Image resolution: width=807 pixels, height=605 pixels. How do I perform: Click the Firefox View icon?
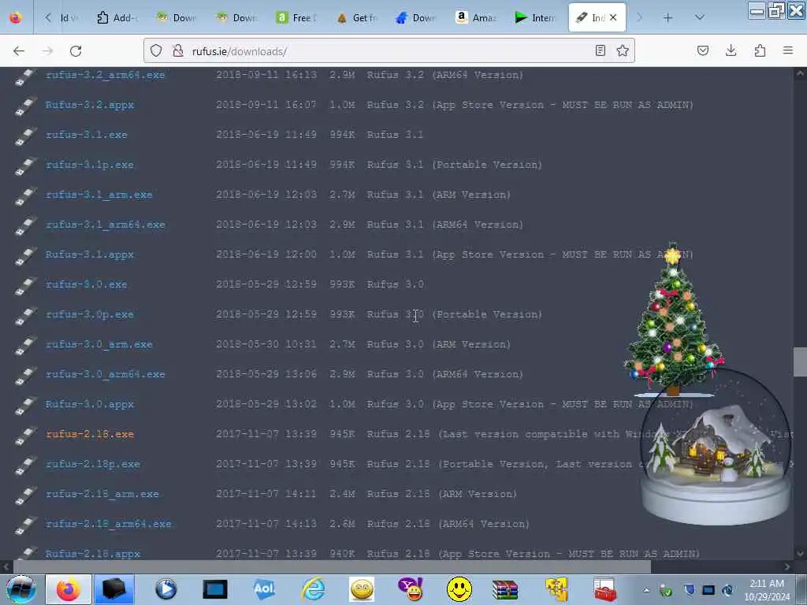16,18
